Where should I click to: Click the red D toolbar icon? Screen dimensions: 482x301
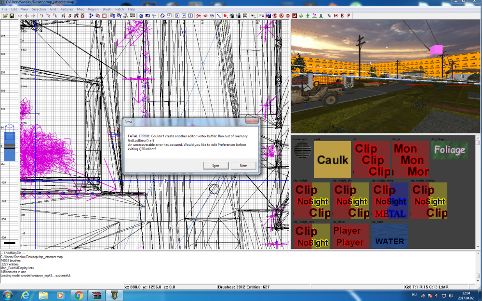click(288, 15)
